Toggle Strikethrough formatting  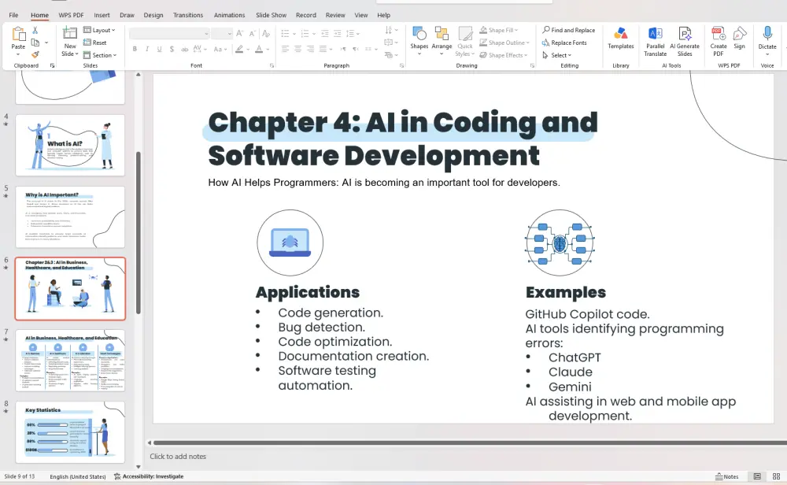tap(184, 49)
